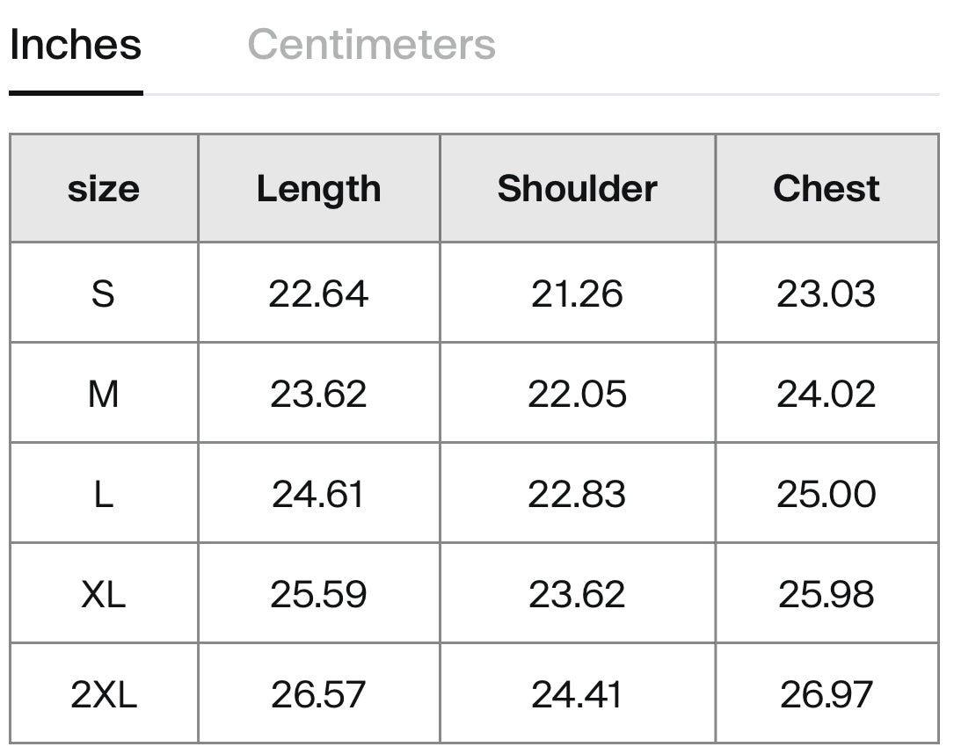Select the L size row label

pos(104,494)
